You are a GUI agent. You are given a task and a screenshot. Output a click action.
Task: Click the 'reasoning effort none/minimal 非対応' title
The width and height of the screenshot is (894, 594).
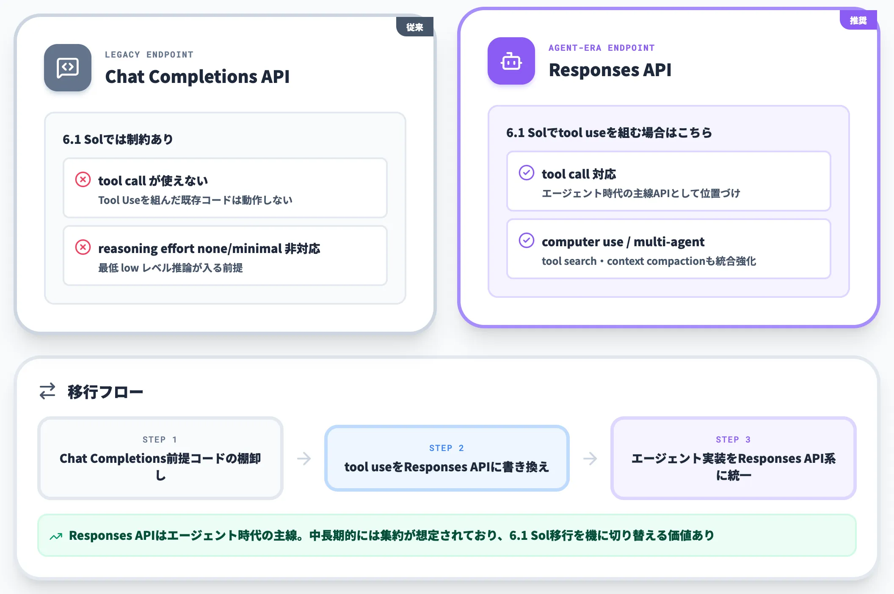pos(209,248)
